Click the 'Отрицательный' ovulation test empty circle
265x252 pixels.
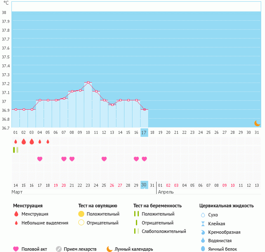tap(81, 223)
